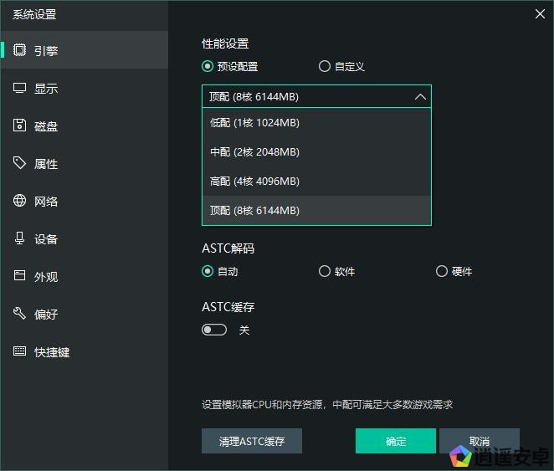Viewport: 554px width, 471px height.
Task: Click the properties (属性) tag icon
Action: pyautogui.click(x=19, y=163)
